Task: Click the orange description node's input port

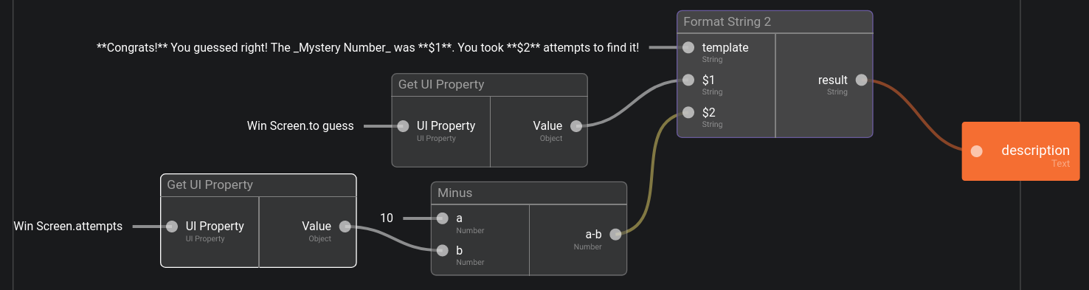Action: (977, 151)
